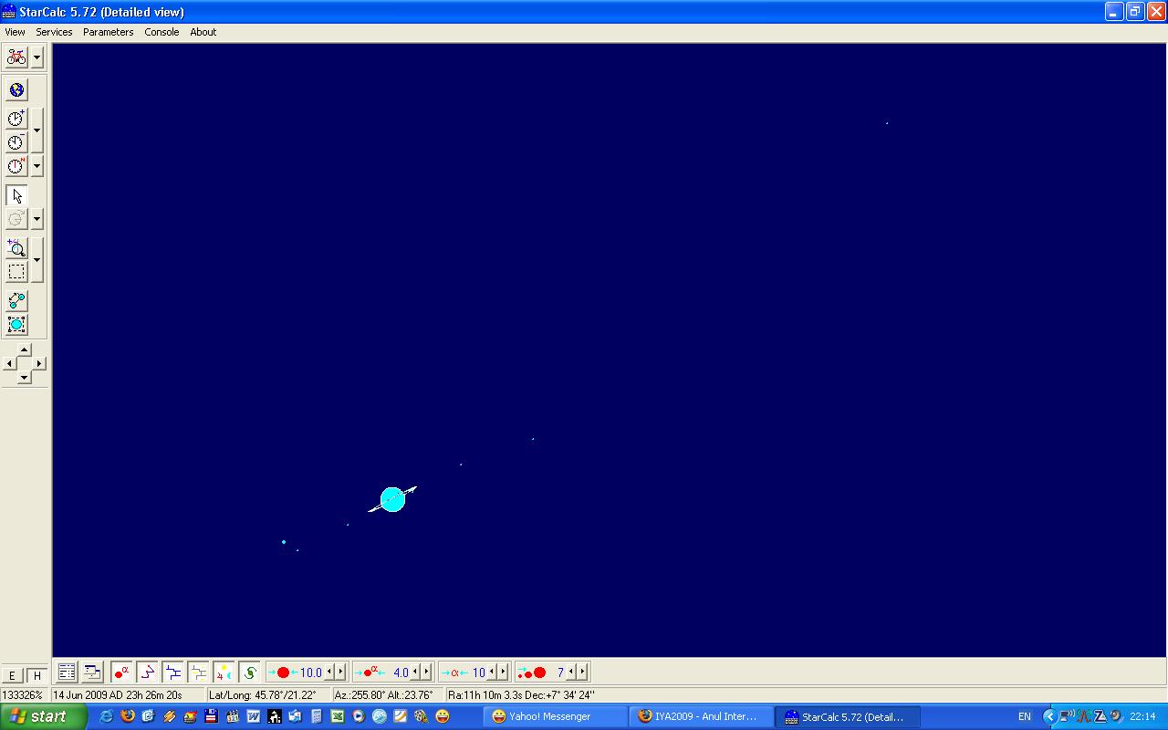The width and height of the screenshot is (1168, 730).
Task: Click the clock-minus time backward button
Action: [16, 142]
